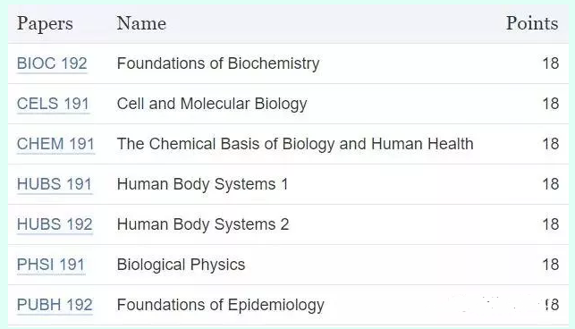This screenshot has height=329, width=575.
Task: Open the PHSI 191 paper link
Action: [x=51, y=265]
